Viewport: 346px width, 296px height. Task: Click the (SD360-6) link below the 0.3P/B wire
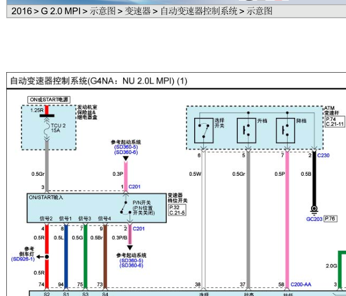click(x=131, y=265)
